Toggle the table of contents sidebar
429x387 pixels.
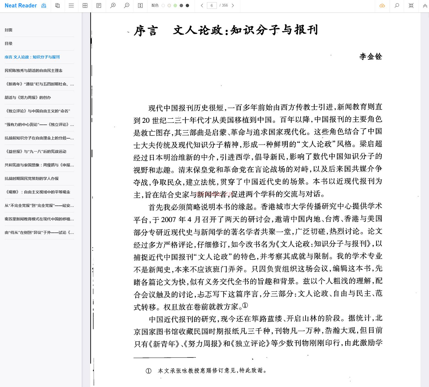tap(71, 6)
